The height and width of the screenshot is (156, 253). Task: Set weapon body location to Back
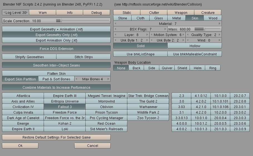(x=136, y=68)
